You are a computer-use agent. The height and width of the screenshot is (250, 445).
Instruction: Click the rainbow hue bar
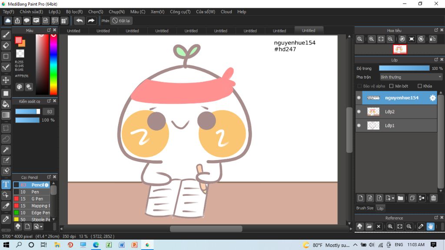53,64
